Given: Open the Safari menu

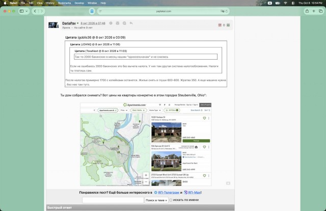Looking at the screenshot, I should (x=14, y=3).
